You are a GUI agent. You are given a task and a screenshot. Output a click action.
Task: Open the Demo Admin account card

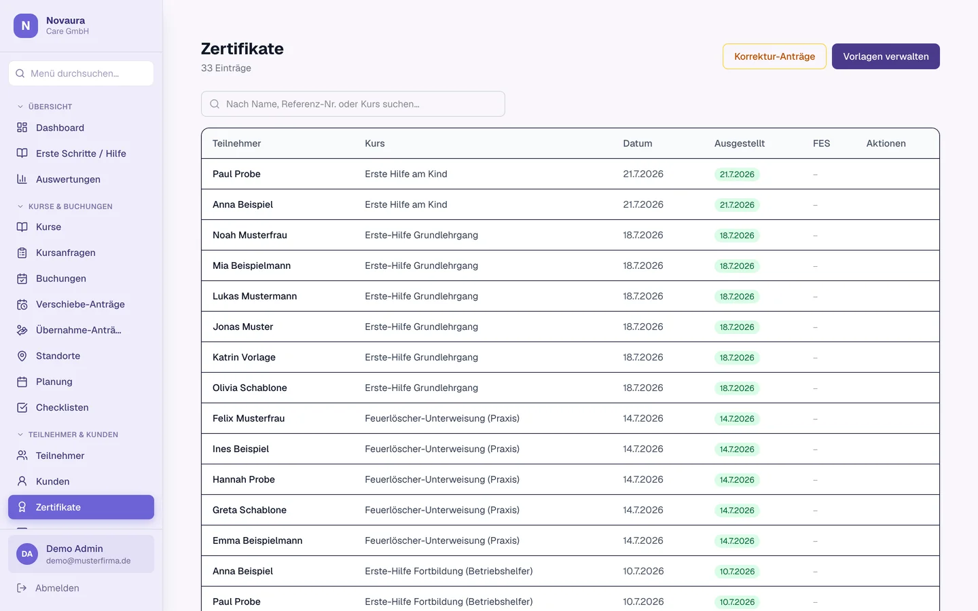81,554
